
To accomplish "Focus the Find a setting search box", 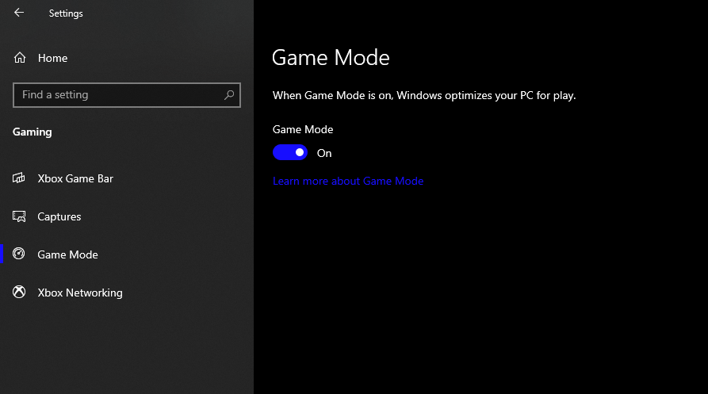I will click(127, 95).
